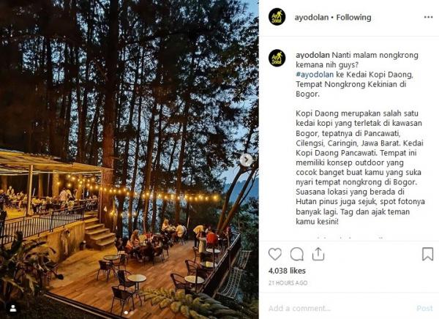Open the cafe photo in the post
Image resolution: width=439 pixels, height=319 pixels.
tap(130, 159)
